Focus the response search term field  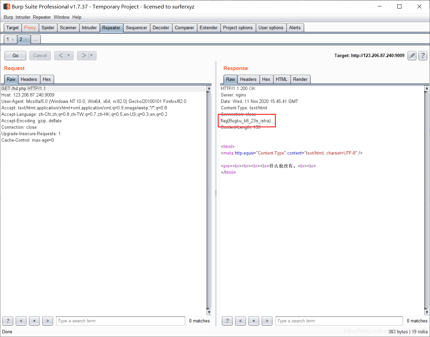click(x=339, y=321)
